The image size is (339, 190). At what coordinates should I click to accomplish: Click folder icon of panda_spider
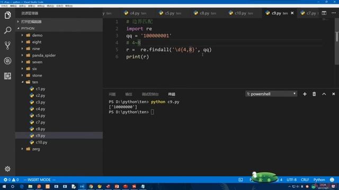28,55
